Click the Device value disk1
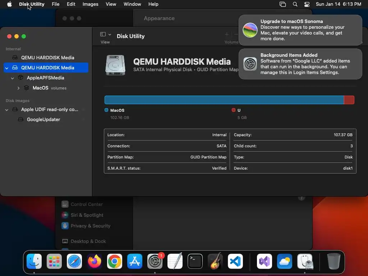The image size is (368, 276). [x=348, y=168]
